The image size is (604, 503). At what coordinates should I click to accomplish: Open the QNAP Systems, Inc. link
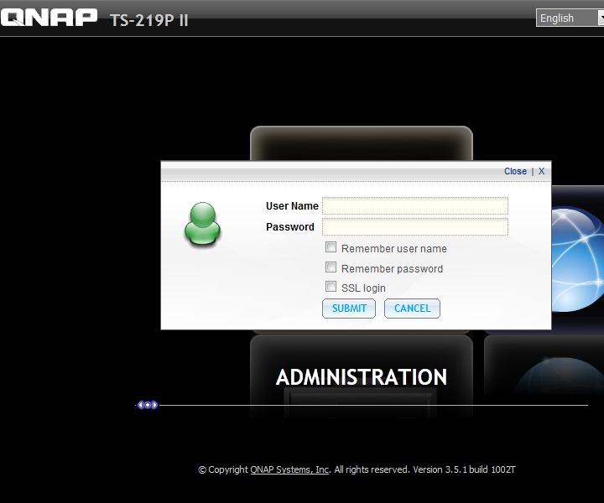(289, 469)
